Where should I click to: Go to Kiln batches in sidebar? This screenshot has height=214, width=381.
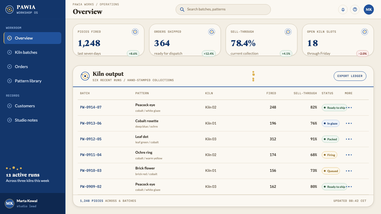(32, 52)
